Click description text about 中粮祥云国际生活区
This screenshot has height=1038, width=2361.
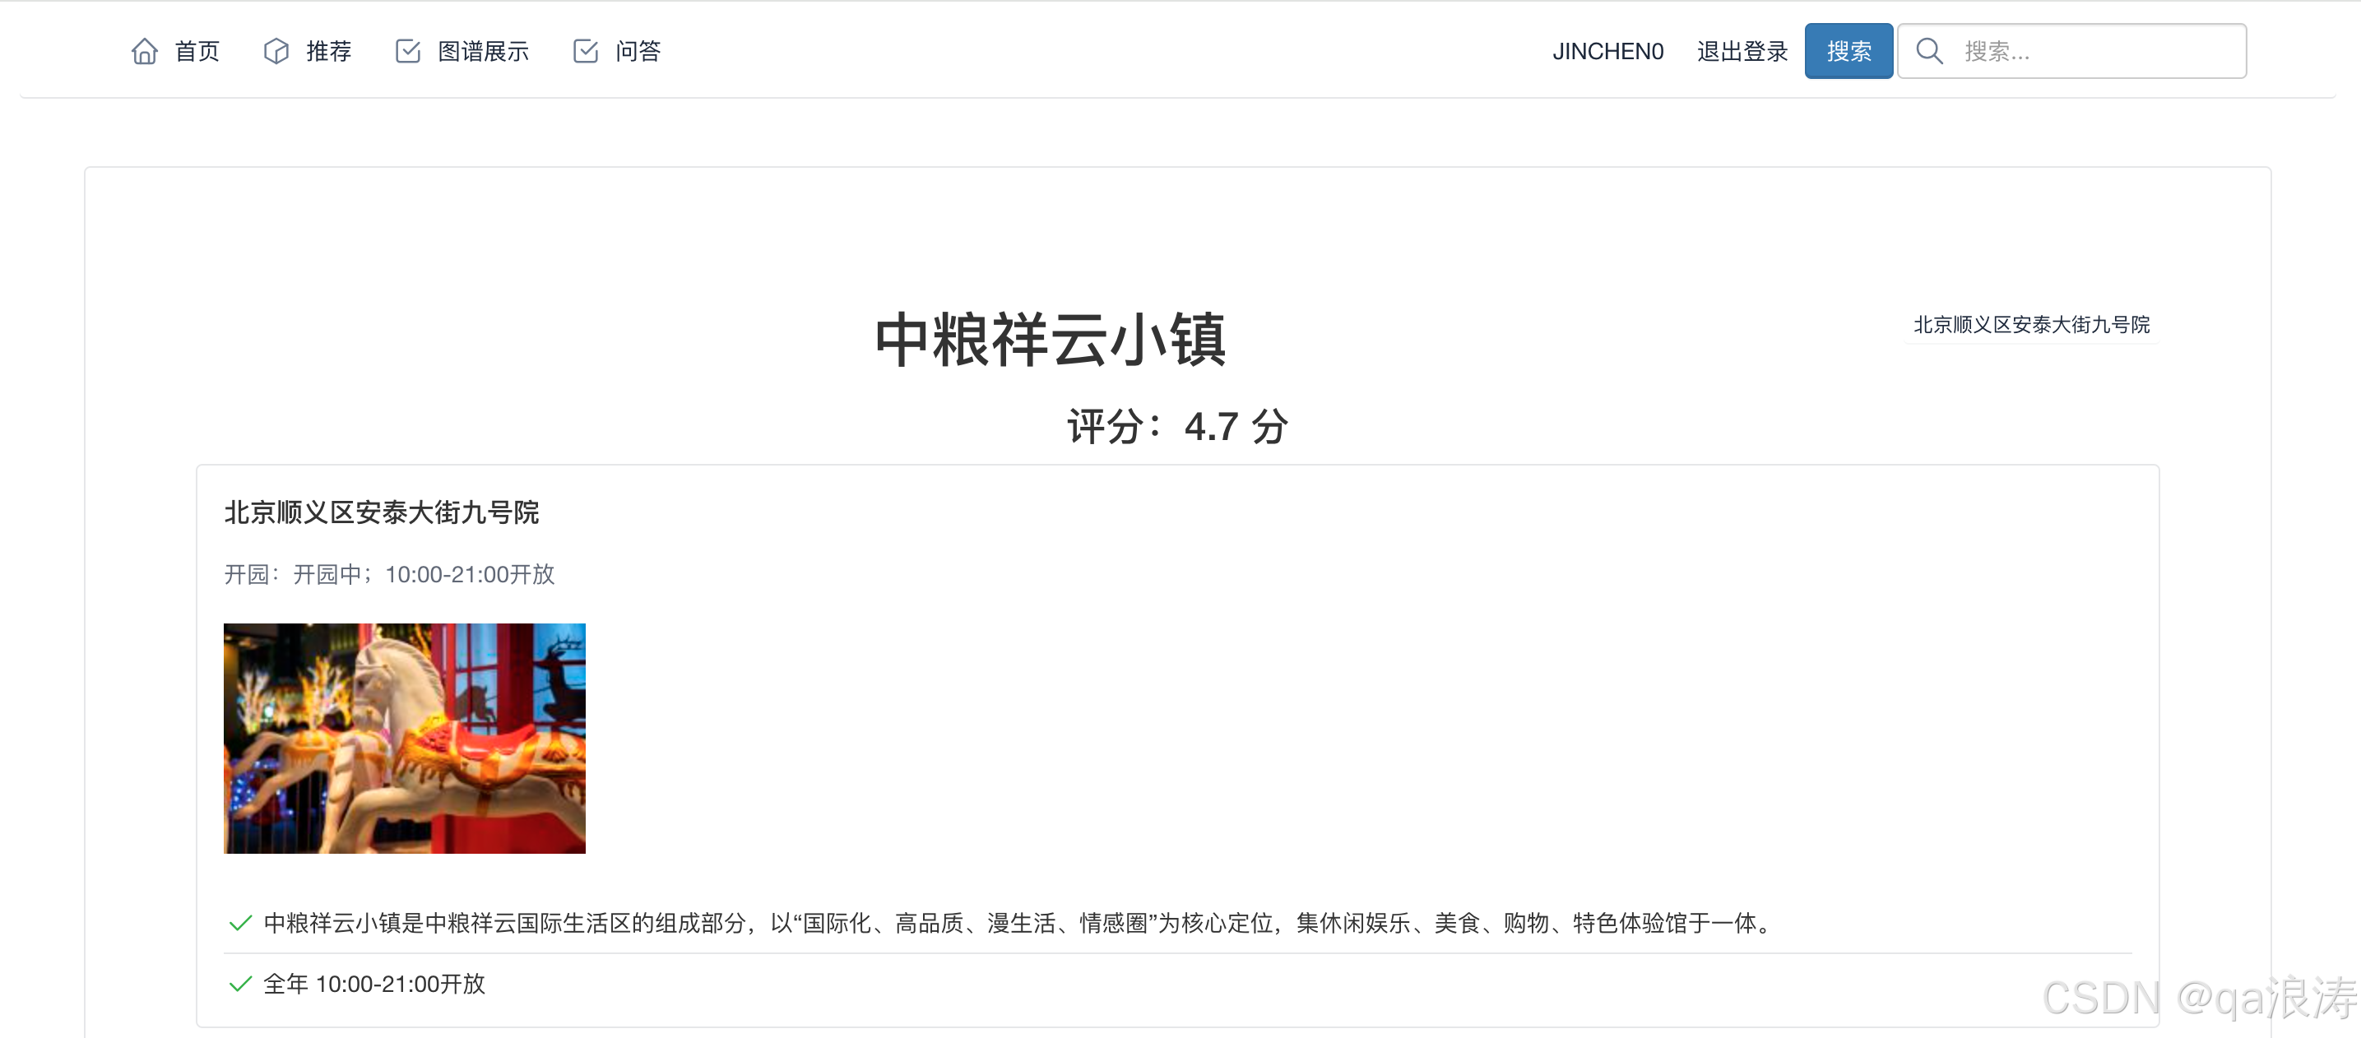click(1020, 923)
